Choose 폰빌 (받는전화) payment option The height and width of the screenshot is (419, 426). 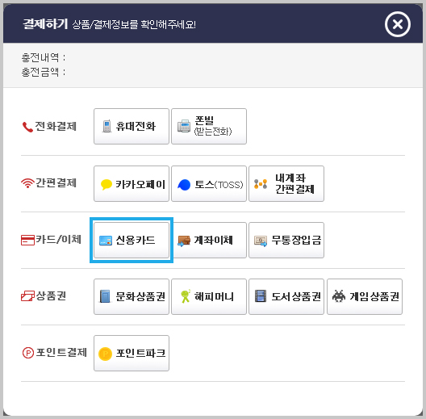pyautogui.click(x=209, y=126)
